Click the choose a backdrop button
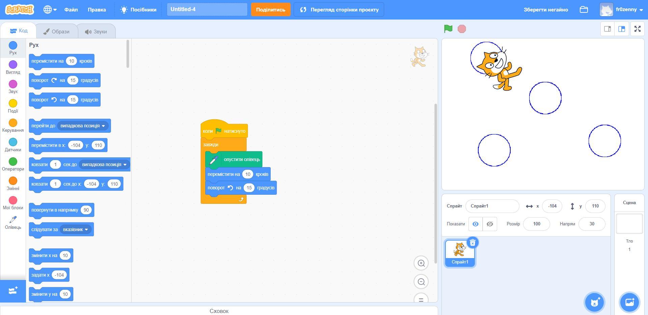This screenshot has width=648, height=315. click(x=629, y=302)
